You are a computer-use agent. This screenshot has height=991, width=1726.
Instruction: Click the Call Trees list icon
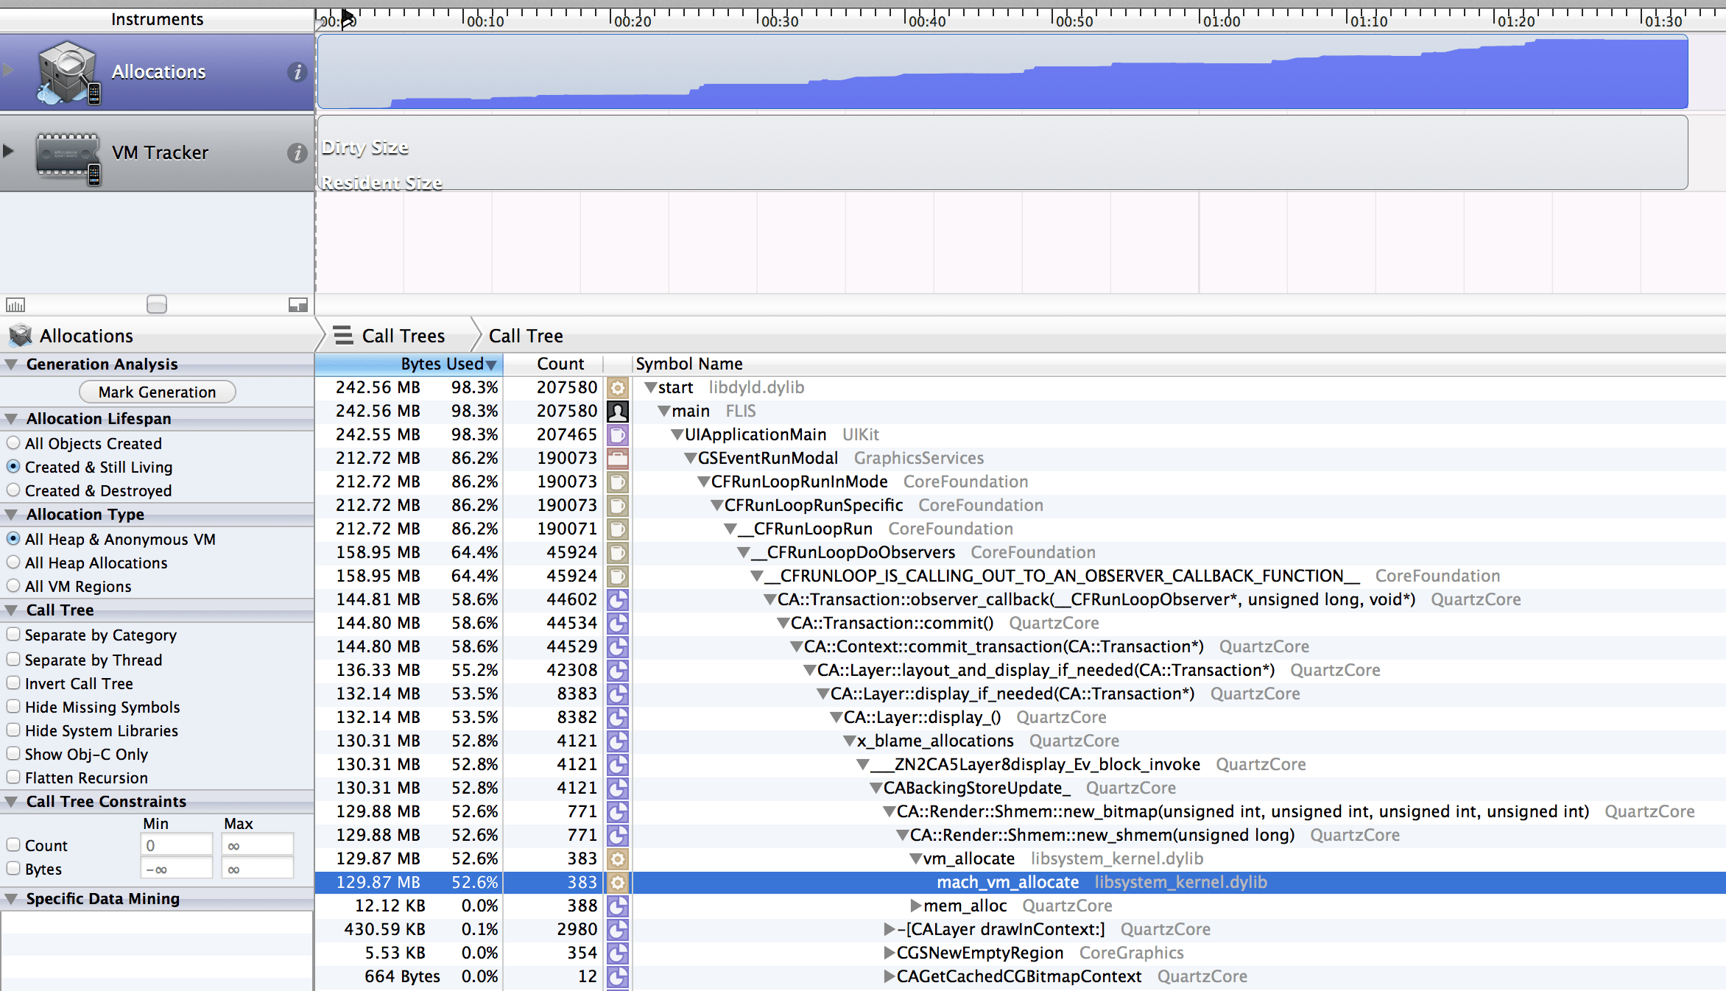click(343, 336)
